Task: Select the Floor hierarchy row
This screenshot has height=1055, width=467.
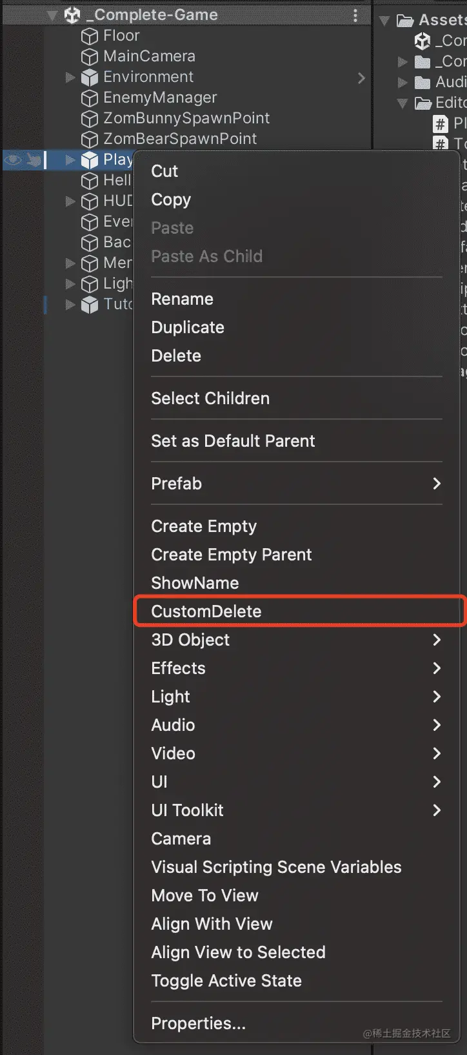Action: (x=187, y=36)
